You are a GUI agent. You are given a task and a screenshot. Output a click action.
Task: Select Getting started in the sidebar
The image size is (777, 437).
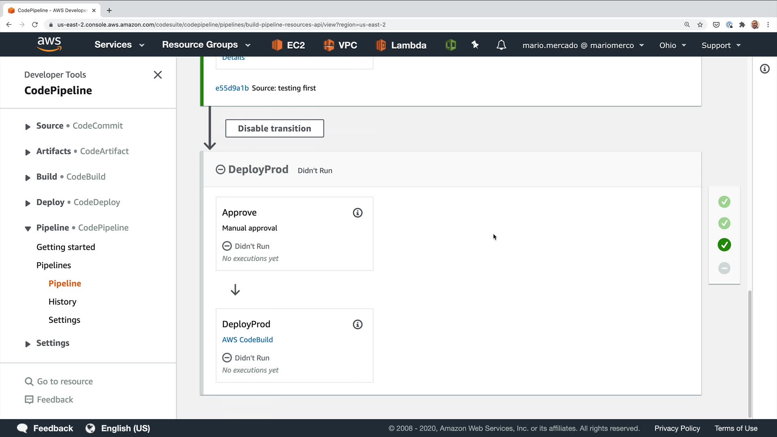tap(66, 247)
